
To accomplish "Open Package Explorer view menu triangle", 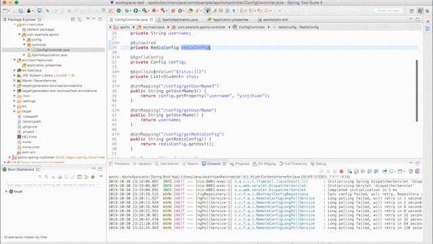I will (88, 19).
